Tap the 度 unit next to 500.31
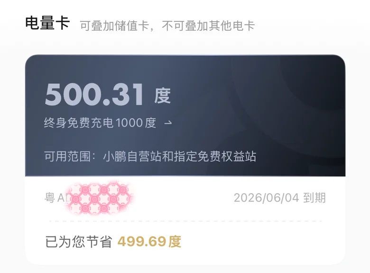 click(x=162, y=96)
